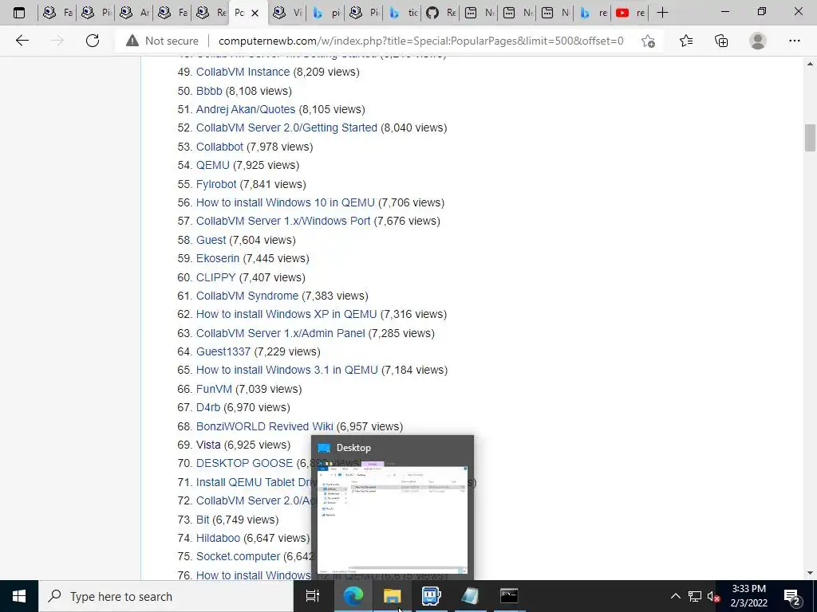Open the Bbbb page link
817x612 pixels.
point(209,91)
